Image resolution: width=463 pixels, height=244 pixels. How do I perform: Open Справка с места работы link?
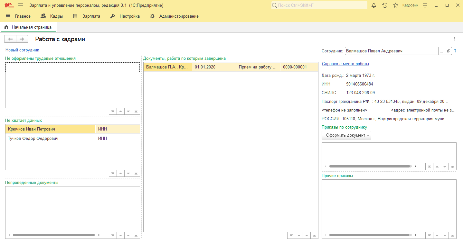point(345,64)
